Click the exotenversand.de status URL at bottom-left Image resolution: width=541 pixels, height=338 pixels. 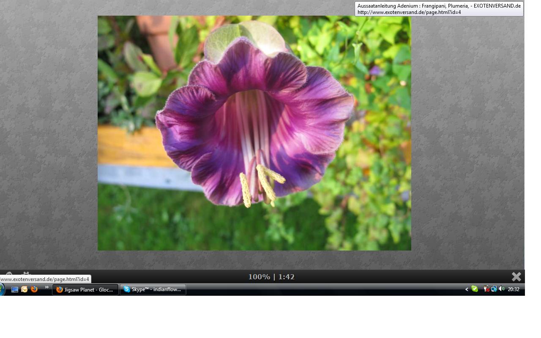[x=45, y=279]
